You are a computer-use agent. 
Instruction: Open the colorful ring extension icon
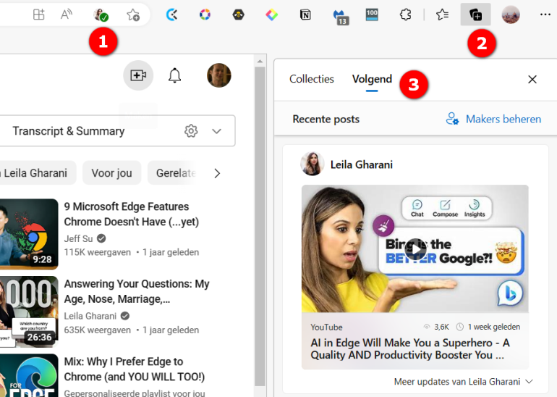pos(205,15)
